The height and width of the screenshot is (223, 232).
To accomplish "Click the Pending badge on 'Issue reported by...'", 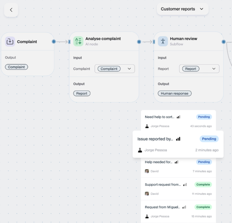I will coord(209,139).
